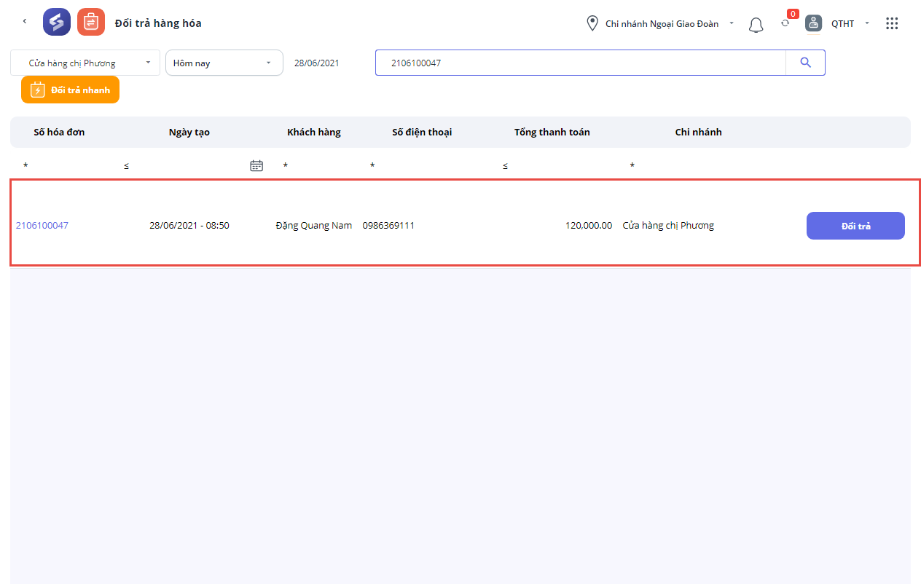Click the Tổng thanh toán column header
921x584 pixels.
(x=552, y=132)
